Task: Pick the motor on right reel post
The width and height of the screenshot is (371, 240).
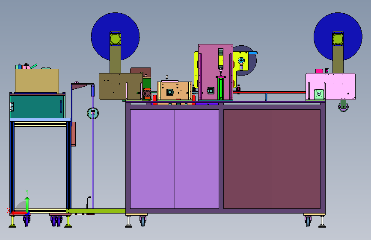Action: [338, 39]
